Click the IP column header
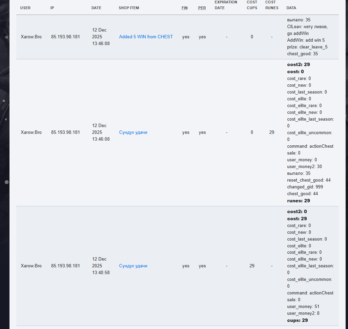Image resolution: width=348 pixels, height=329 pixels. click(52, 8)
